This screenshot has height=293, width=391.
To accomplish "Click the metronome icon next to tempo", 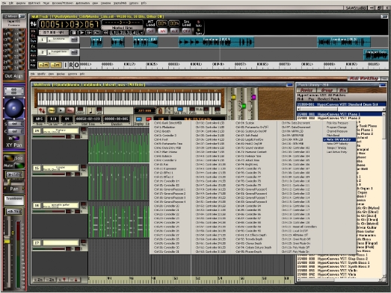I will [160, 110].
